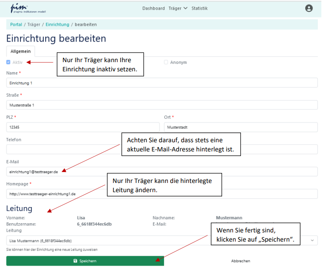The width and height of the screenshot is (324, 274).
Task: Expand the Träger menu in navbar
Action: (178, 8)
